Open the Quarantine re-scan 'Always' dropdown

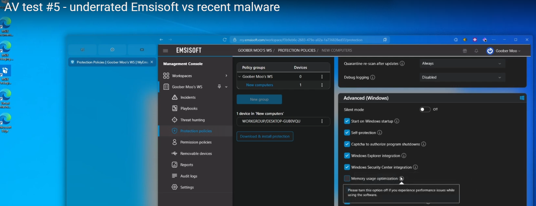click(x=462, y=63)
